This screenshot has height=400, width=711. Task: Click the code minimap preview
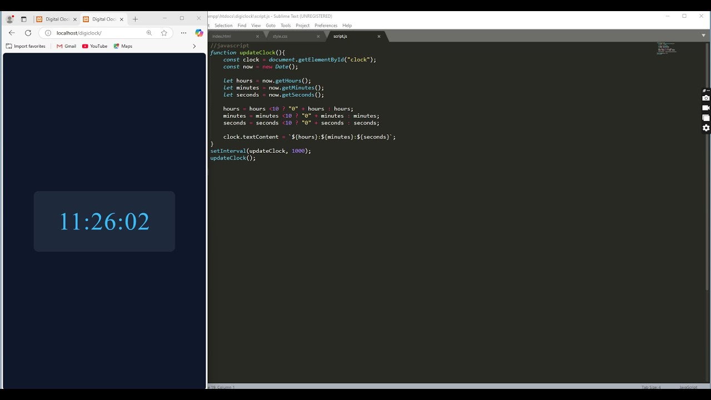(667, 48)
